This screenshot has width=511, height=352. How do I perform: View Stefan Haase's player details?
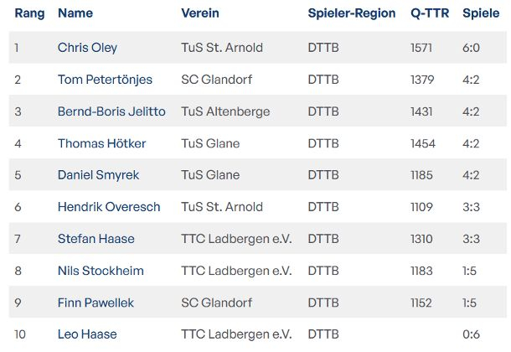pyautogui.click(x=95, y=239)
